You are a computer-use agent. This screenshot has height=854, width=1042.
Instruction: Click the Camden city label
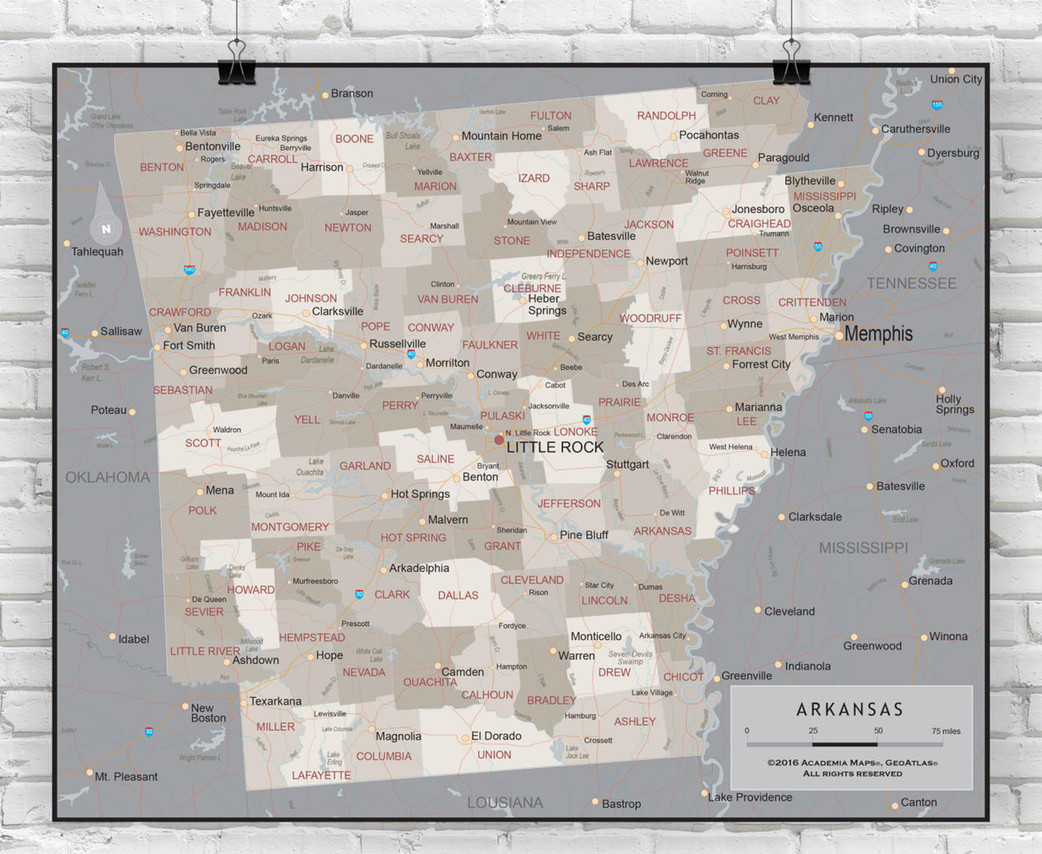(462, 672)
